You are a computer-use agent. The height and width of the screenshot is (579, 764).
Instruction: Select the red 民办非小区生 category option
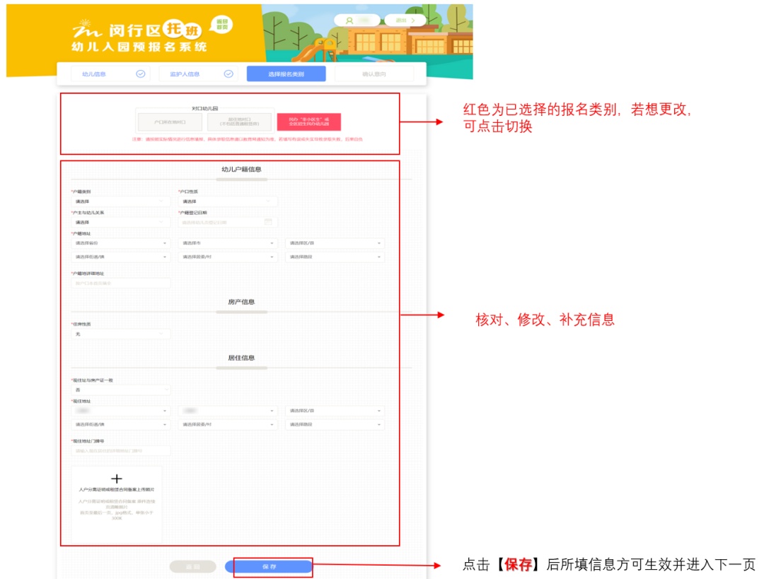(308, 122)
